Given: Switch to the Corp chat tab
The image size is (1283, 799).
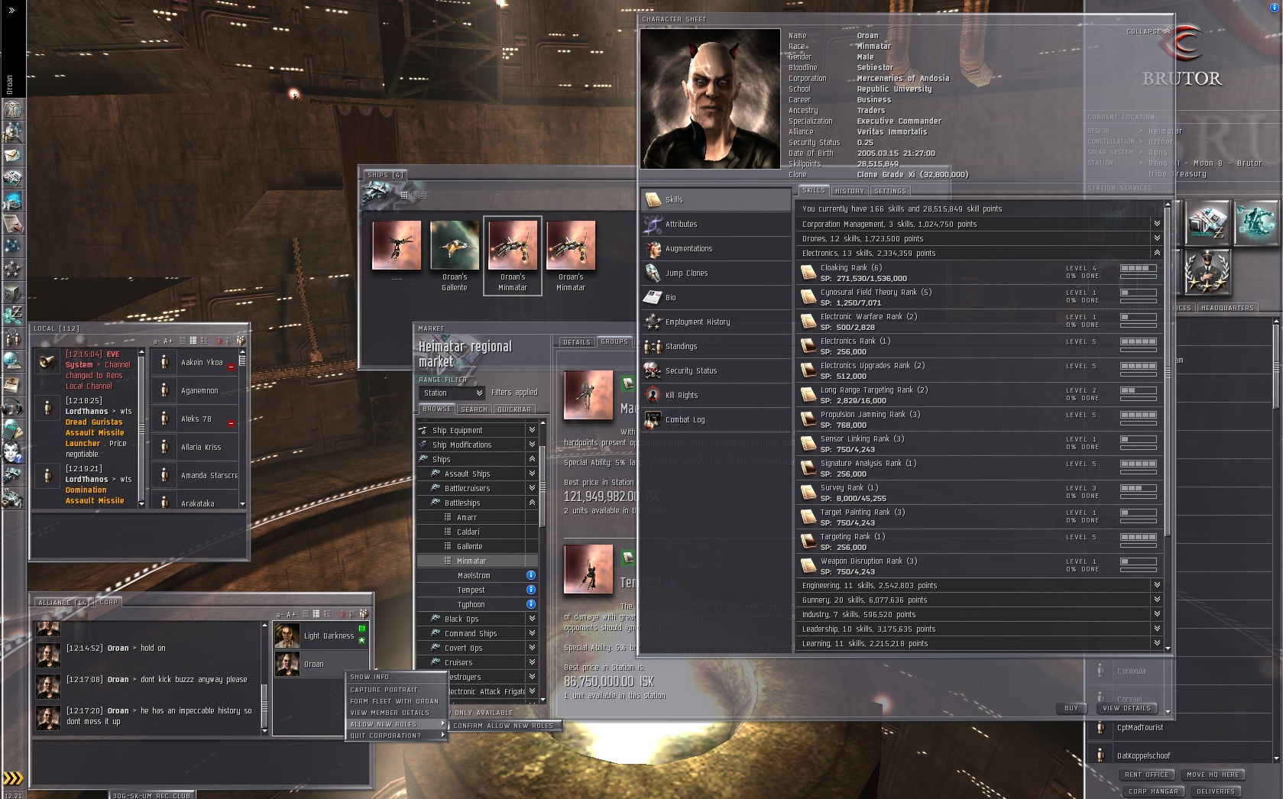Looking at the screenshot, I should (x=109, y=602).
